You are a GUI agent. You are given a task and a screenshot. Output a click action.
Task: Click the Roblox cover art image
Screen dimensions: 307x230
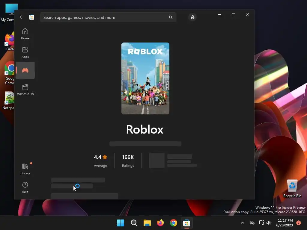click(x=145, y=78)
